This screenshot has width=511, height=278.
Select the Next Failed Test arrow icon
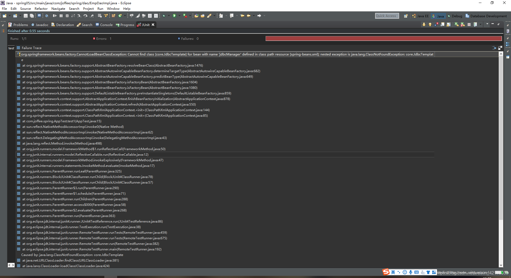pyautogui.click(x=424, y=24)
